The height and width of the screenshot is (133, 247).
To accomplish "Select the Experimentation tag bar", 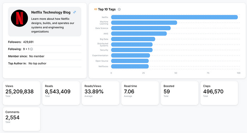I will 131,56.
